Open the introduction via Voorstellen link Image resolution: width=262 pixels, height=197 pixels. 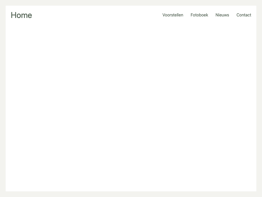pos(173,15)
